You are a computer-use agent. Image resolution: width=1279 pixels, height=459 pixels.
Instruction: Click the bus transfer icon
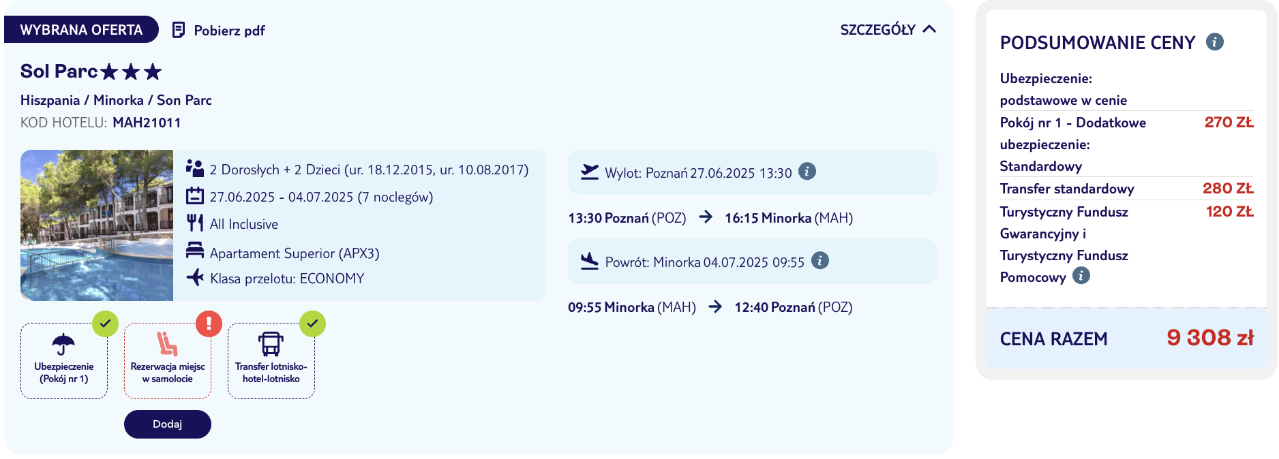click(x=271, y=344)
